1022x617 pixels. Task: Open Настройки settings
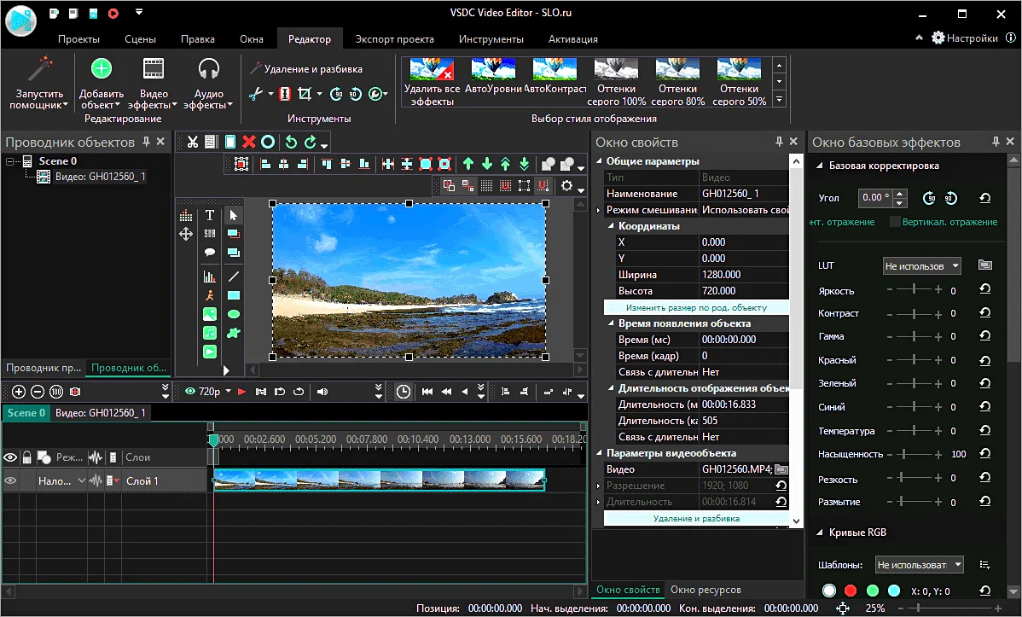pos(965,38)
